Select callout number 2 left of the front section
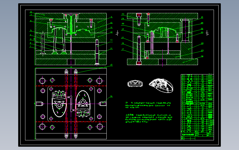The width and height of the screenshot is (239, 150). [31, 43]
